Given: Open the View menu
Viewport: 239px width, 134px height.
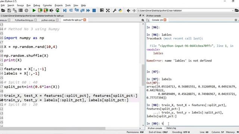Looking at the screenshot, I should pos(76,5).
